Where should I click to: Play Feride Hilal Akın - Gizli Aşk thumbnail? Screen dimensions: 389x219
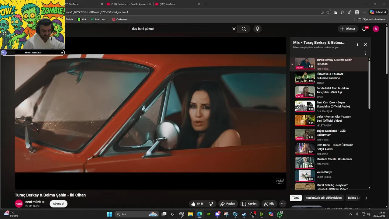[305, 92]
